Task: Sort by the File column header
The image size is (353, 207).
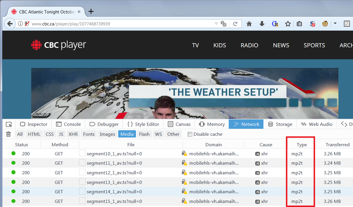Action: 131,145
